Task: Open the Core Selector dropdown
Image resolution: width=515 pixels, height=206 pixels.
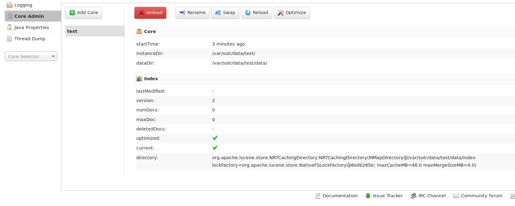Action: (x=31, y=56)
